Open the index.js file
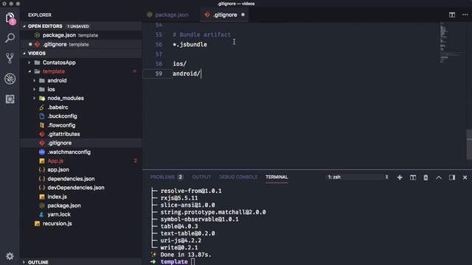Image resolution: width=472 pixels, height=265 pixels. [x=80, y=197]
